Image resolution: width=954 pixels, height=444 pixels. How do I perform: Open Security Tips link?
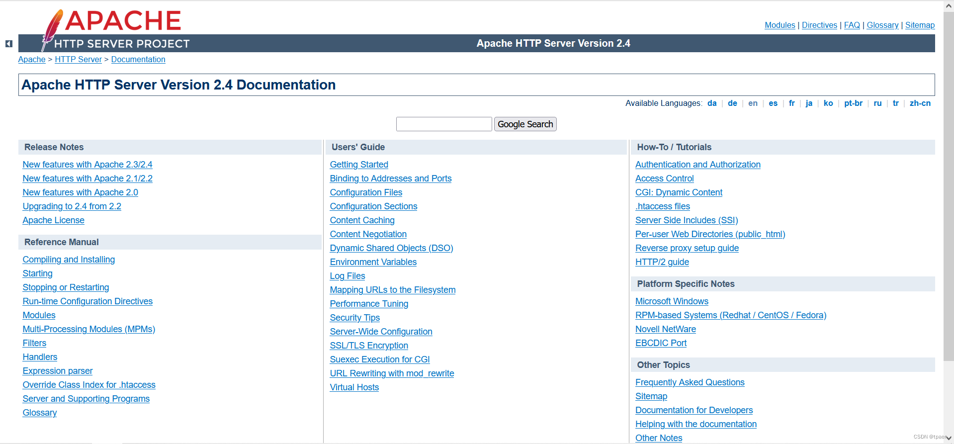(354, 318)
